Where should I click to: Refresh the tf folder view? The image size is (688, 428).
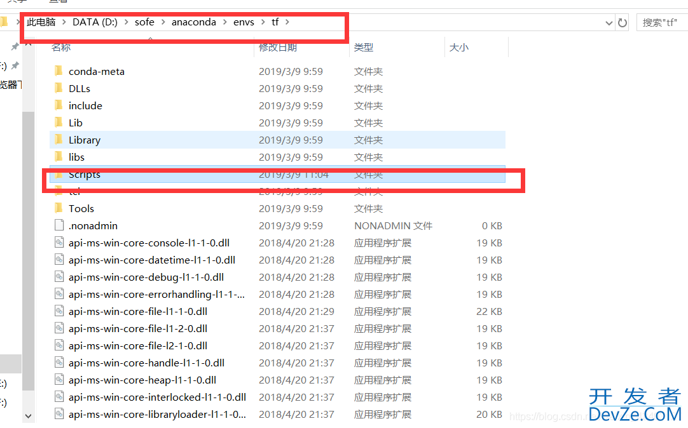pyautogui.click(x=622, y=23)
